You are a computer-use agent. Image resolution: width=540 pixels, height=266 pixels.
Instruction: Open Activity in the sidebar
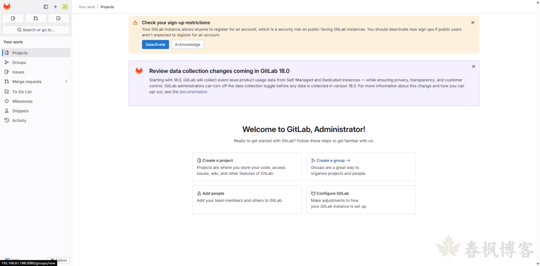coord(36,120)
